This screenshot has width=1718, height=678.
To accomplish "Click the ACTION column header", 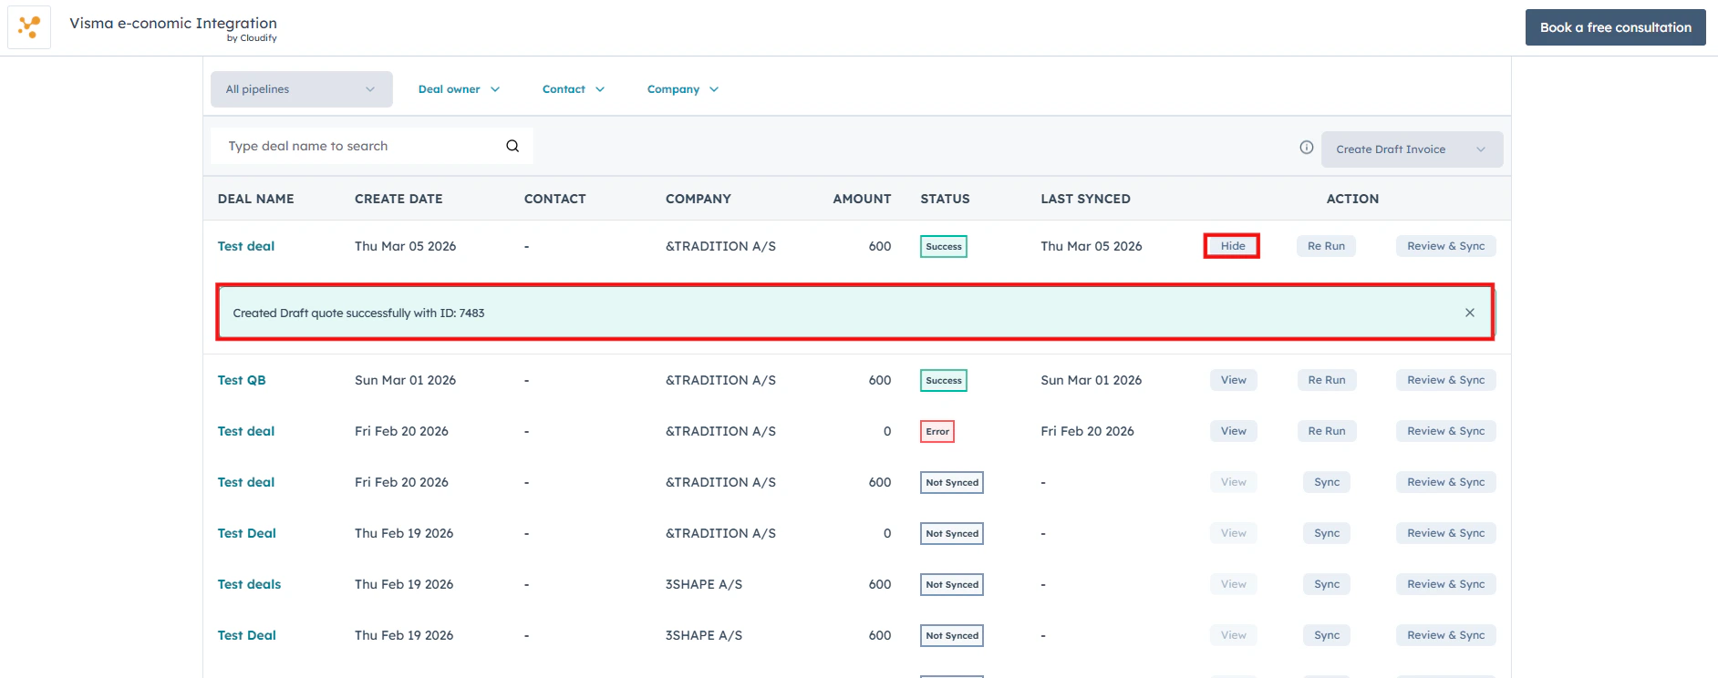I will (x=1352, y=199).
